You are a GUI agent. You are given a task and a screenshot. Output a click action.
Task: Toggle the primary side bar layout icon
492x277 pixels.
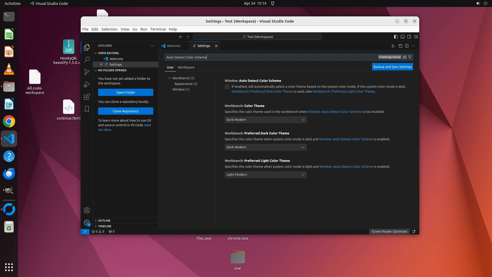click(396, 37)
